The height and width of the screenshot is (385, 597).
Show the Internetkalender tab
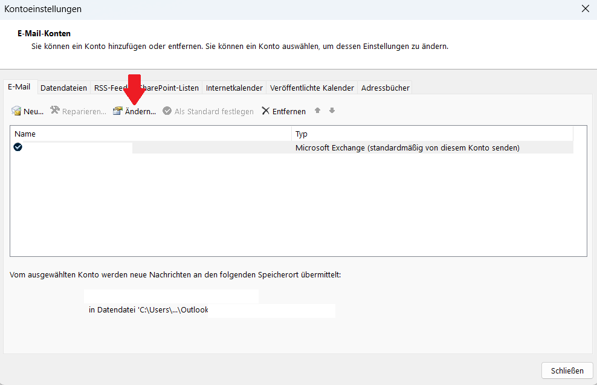(234, 88)
